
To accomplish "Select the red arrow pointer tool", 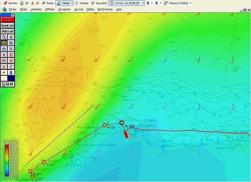I will coord(4,55).
